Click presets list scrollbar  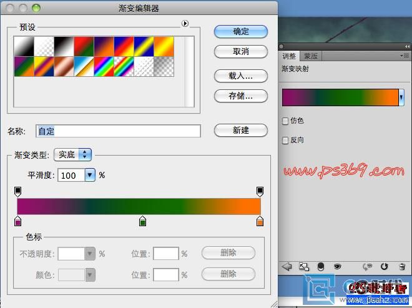189,72
